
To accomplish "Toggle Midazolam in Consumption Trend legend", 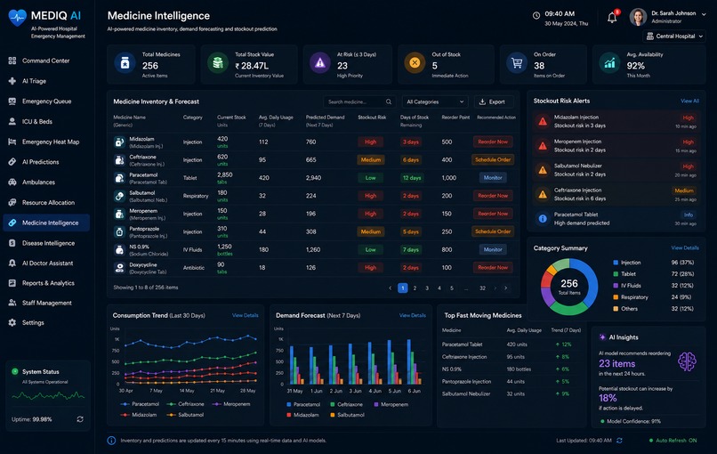I will 139,415.
